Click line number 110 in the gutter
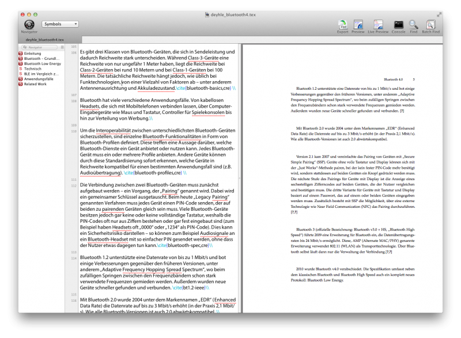The width and height of the screenshot is (461, 338). [74, 131]
